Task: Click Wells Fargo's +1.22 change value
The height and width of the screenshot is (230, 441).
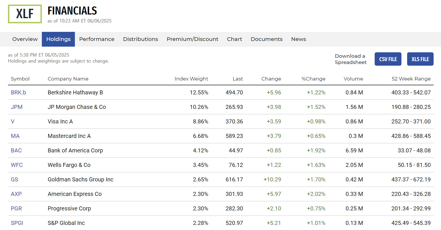Action: point(274,165)
